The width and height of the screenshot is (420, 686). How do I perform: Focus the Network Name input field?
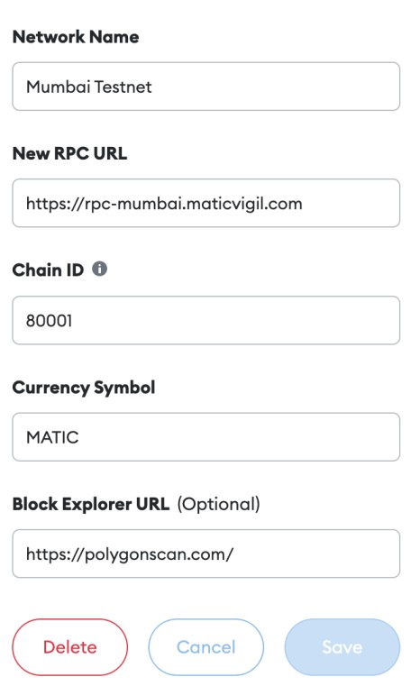(x=206, y=87)
